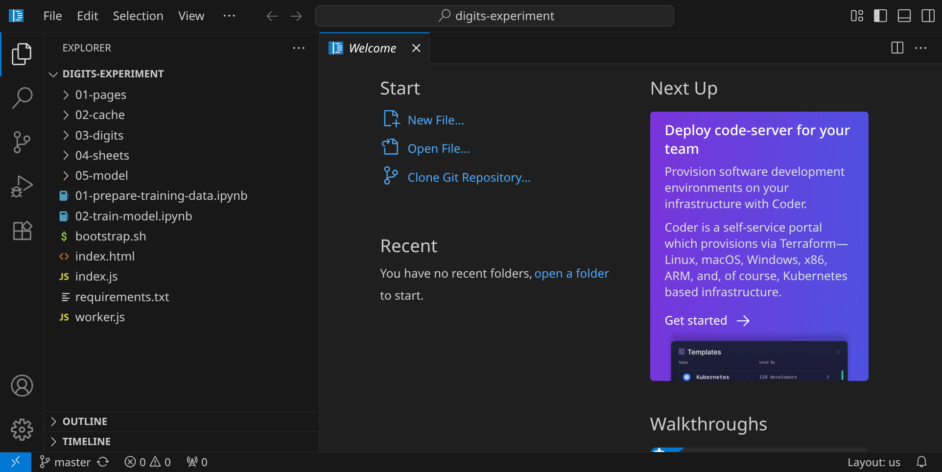Click the Clone Git Repository link

pos(469,178)
